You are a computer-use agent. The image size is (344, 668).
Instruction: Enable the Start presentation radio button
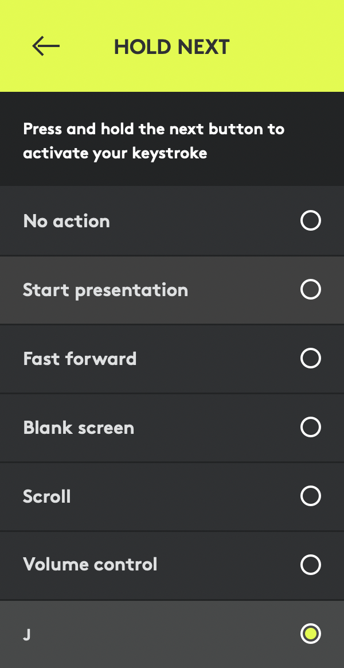[x=310, y=290]
